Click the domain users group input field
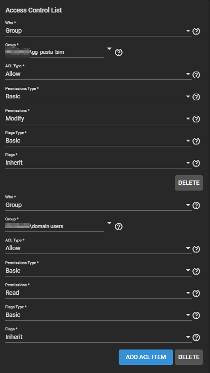Screen dimensions: 210x373 54,226
